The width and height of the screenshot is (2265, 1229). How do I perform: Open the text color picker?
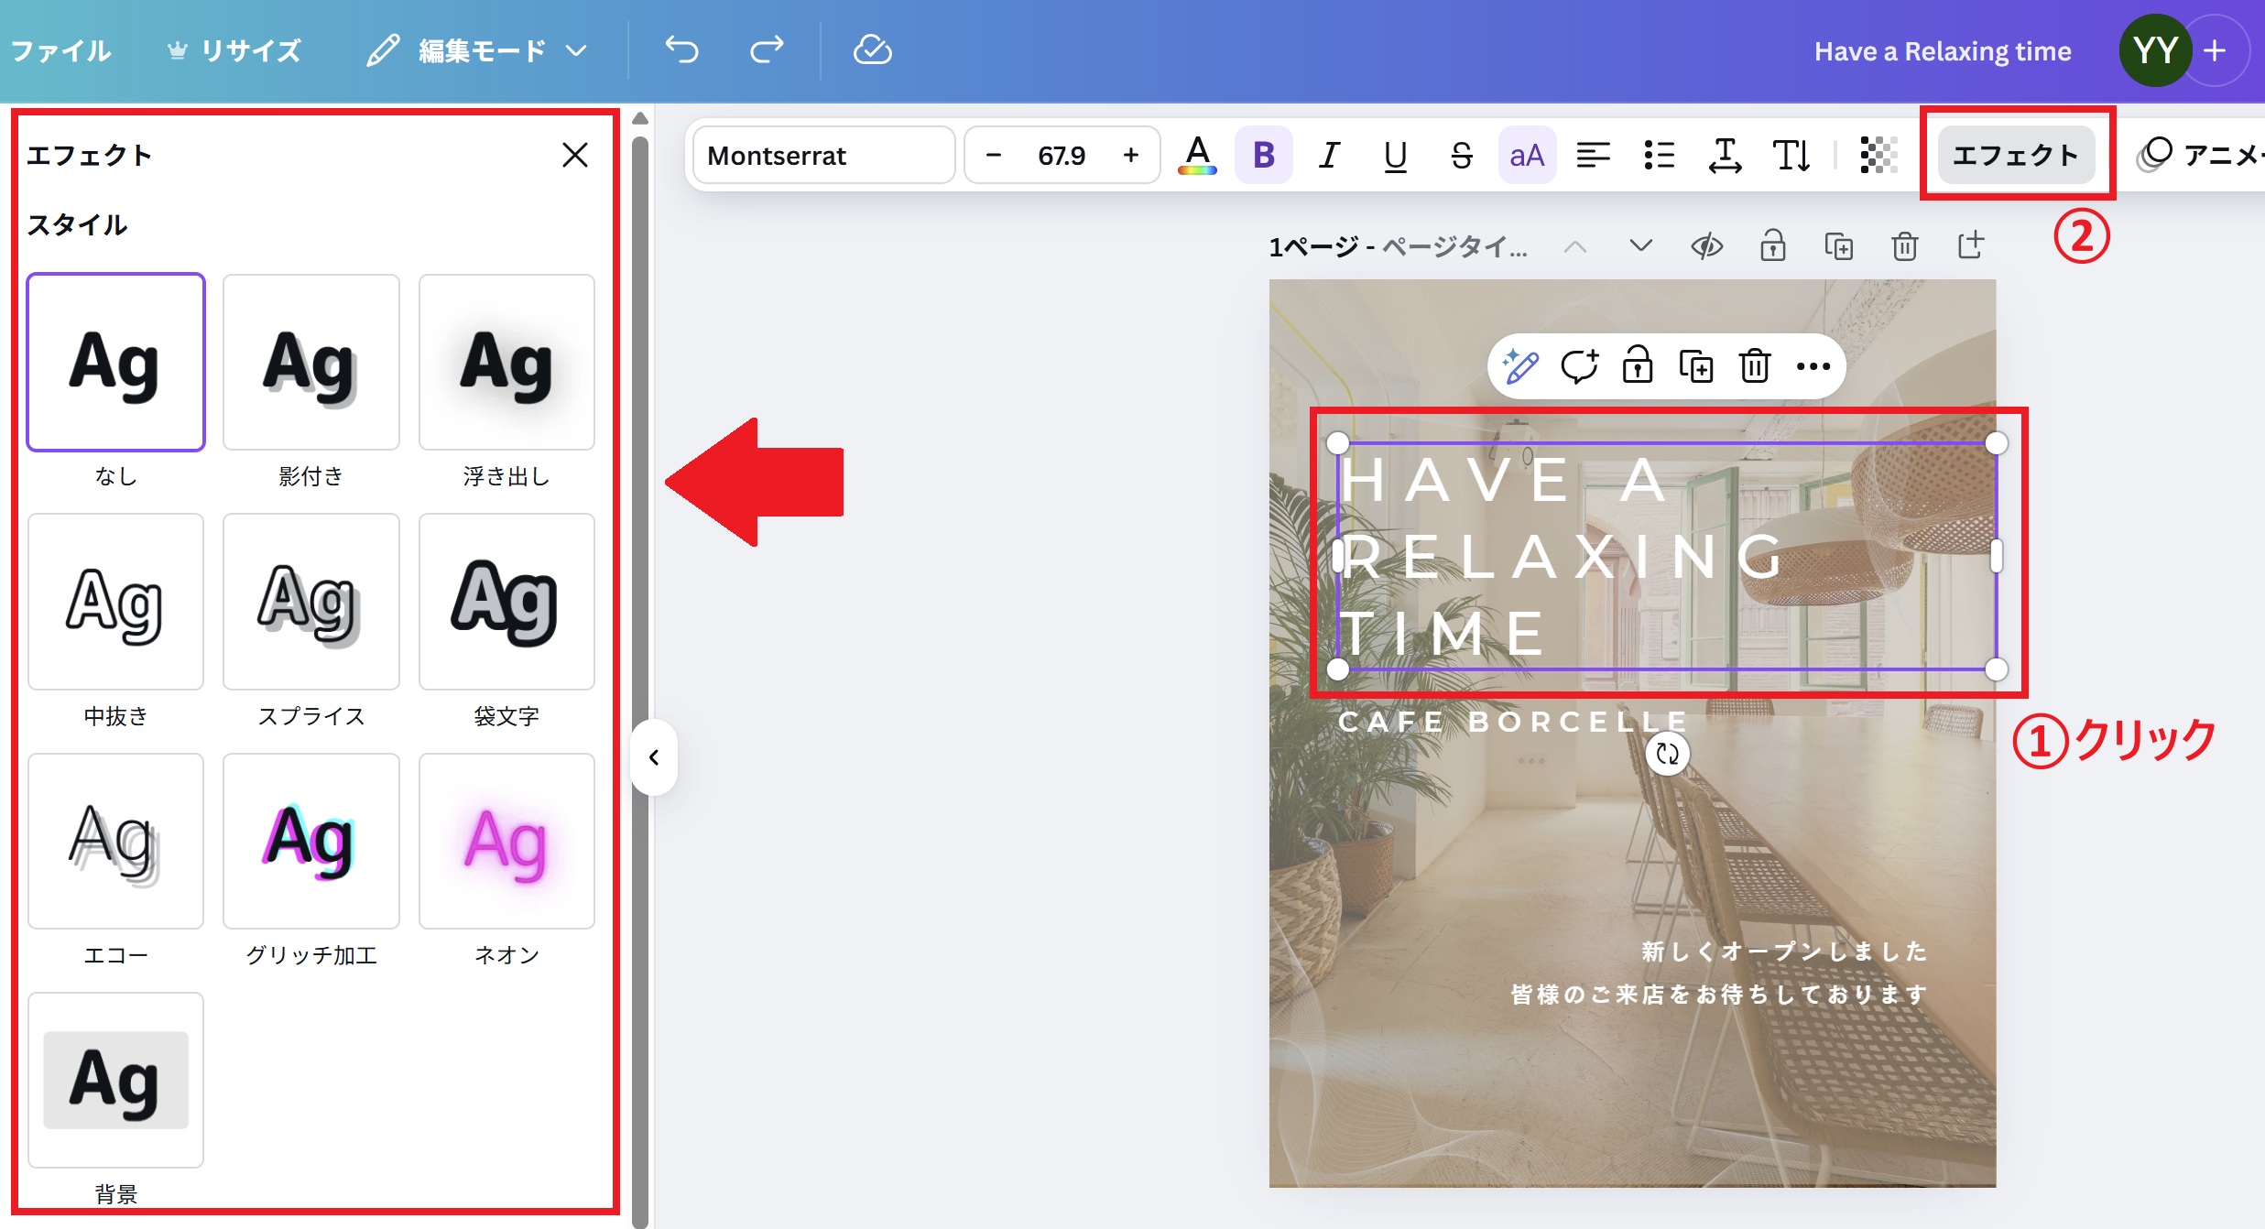pos(1197,156)
